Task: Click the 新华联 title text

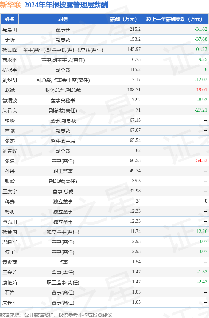Action: (10, 5)
